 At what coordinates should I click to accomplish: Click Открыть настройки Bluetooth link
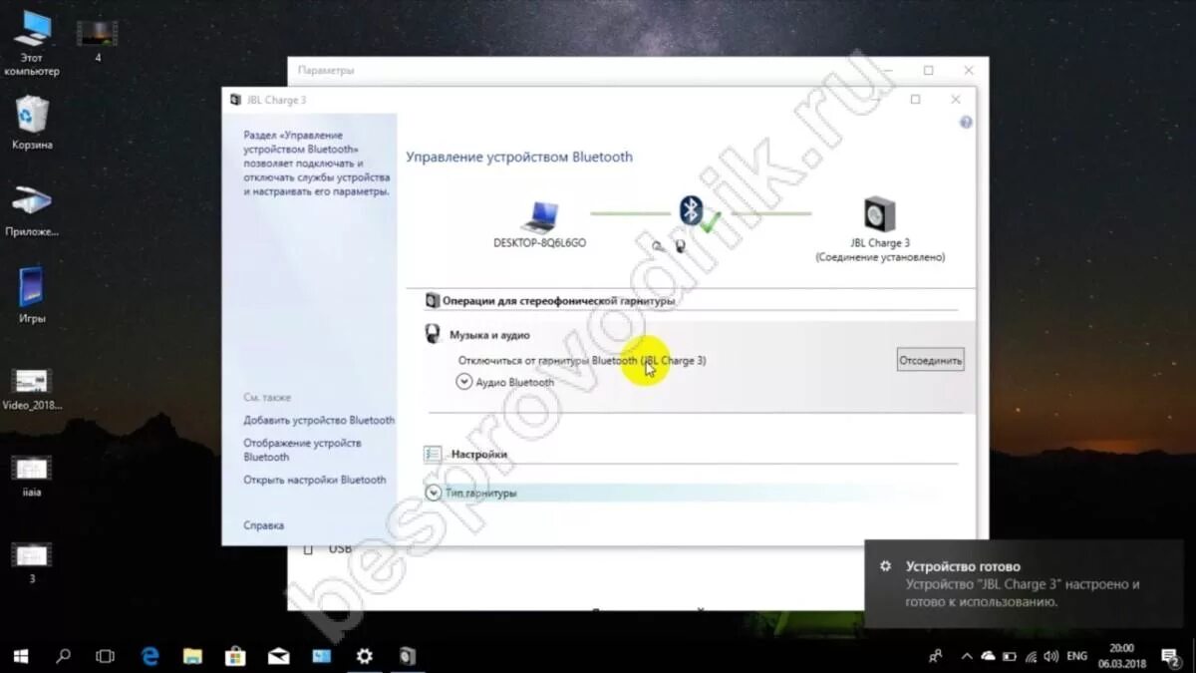[315, 480]
